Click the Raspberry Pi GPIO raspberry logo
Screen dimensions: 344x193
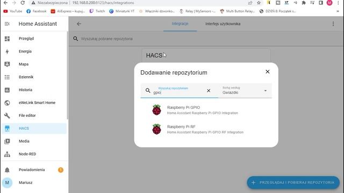tap(156, 110)
